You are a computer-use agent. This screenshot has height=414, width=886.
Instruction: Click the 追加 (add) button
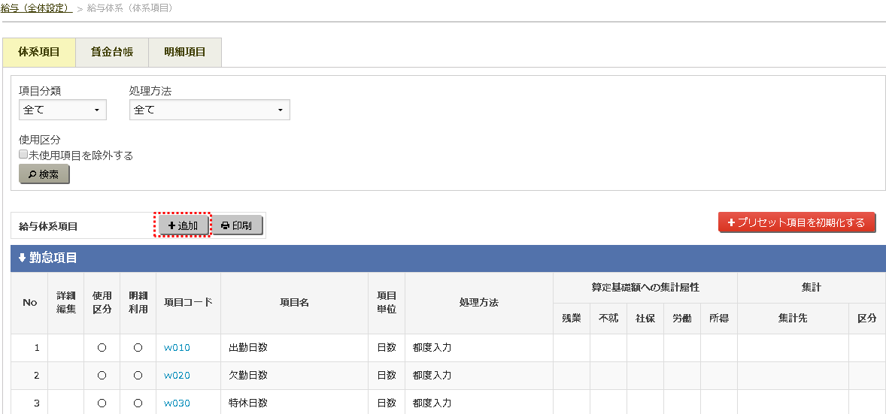click(x=183, y=225)
